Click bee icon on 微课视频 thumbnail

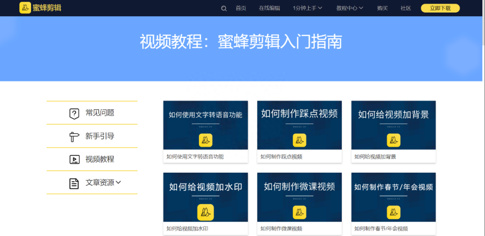(300, 213)
